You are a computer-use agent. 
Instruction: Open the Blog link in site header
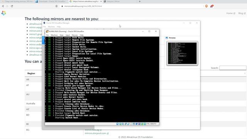(242, 13)
